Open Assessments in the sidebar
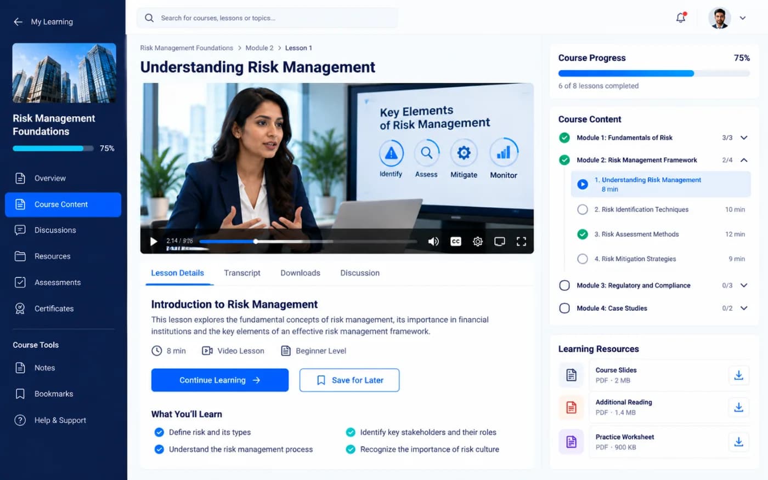This screenshot has height=480, width=768. 63,283
